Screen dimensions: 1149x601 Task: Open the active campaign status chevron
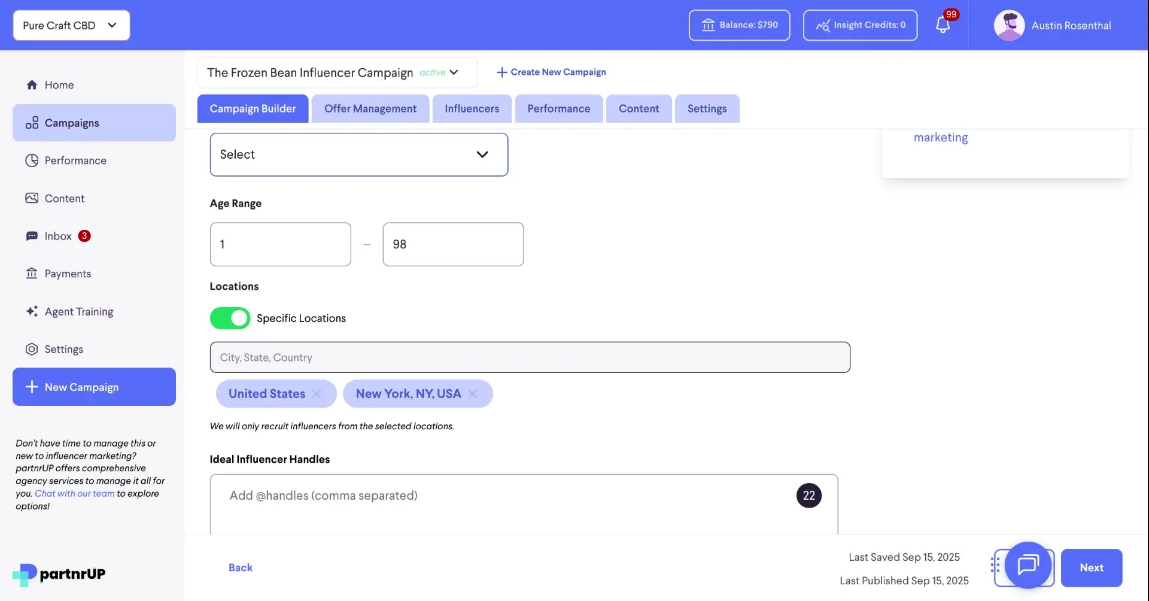(x=454, y=72)
